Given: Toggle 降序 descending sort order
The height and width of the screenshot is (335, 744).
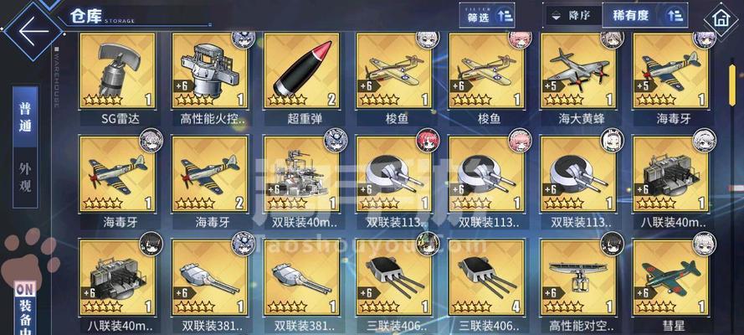Looking at the screenshot, I should 572,15.
